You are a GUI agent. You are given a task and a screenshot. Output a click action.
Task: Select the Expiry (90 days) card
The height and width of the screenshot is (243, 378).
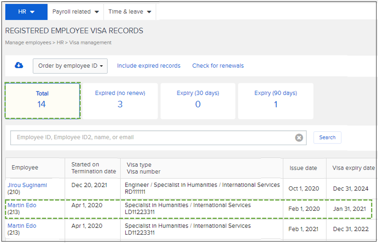tap(276, 101)
